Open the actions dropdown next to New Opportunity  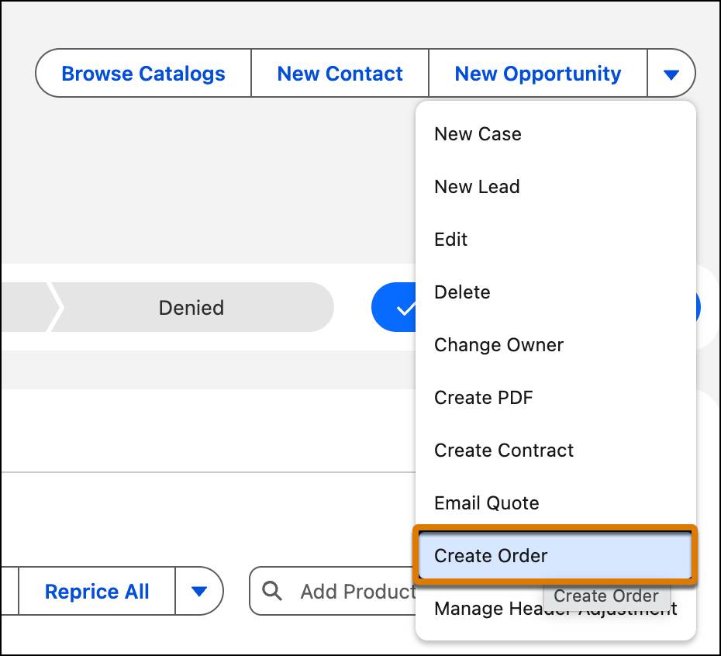(672, 73)
